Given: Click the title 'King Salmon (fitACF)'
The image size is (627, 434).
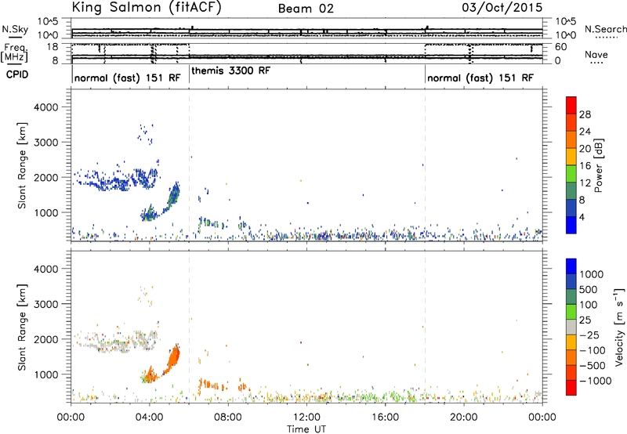Looking at the screenshot, I should (147, 8).
